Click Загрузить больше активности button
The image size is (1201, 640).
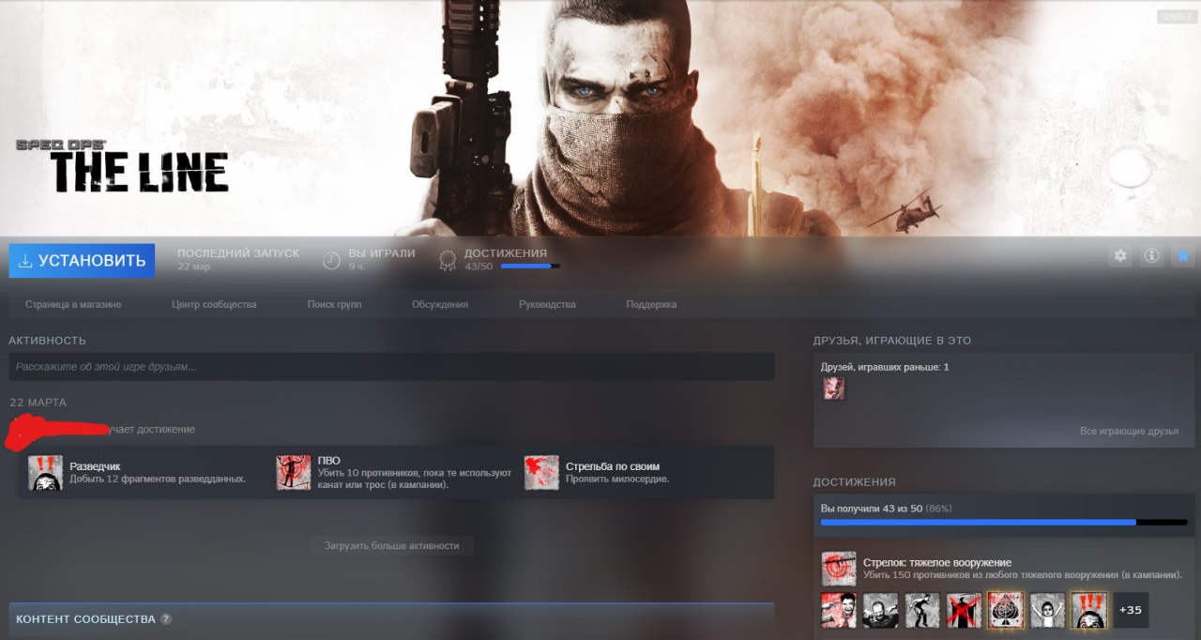pyautogui.click(x=391, y=545)
